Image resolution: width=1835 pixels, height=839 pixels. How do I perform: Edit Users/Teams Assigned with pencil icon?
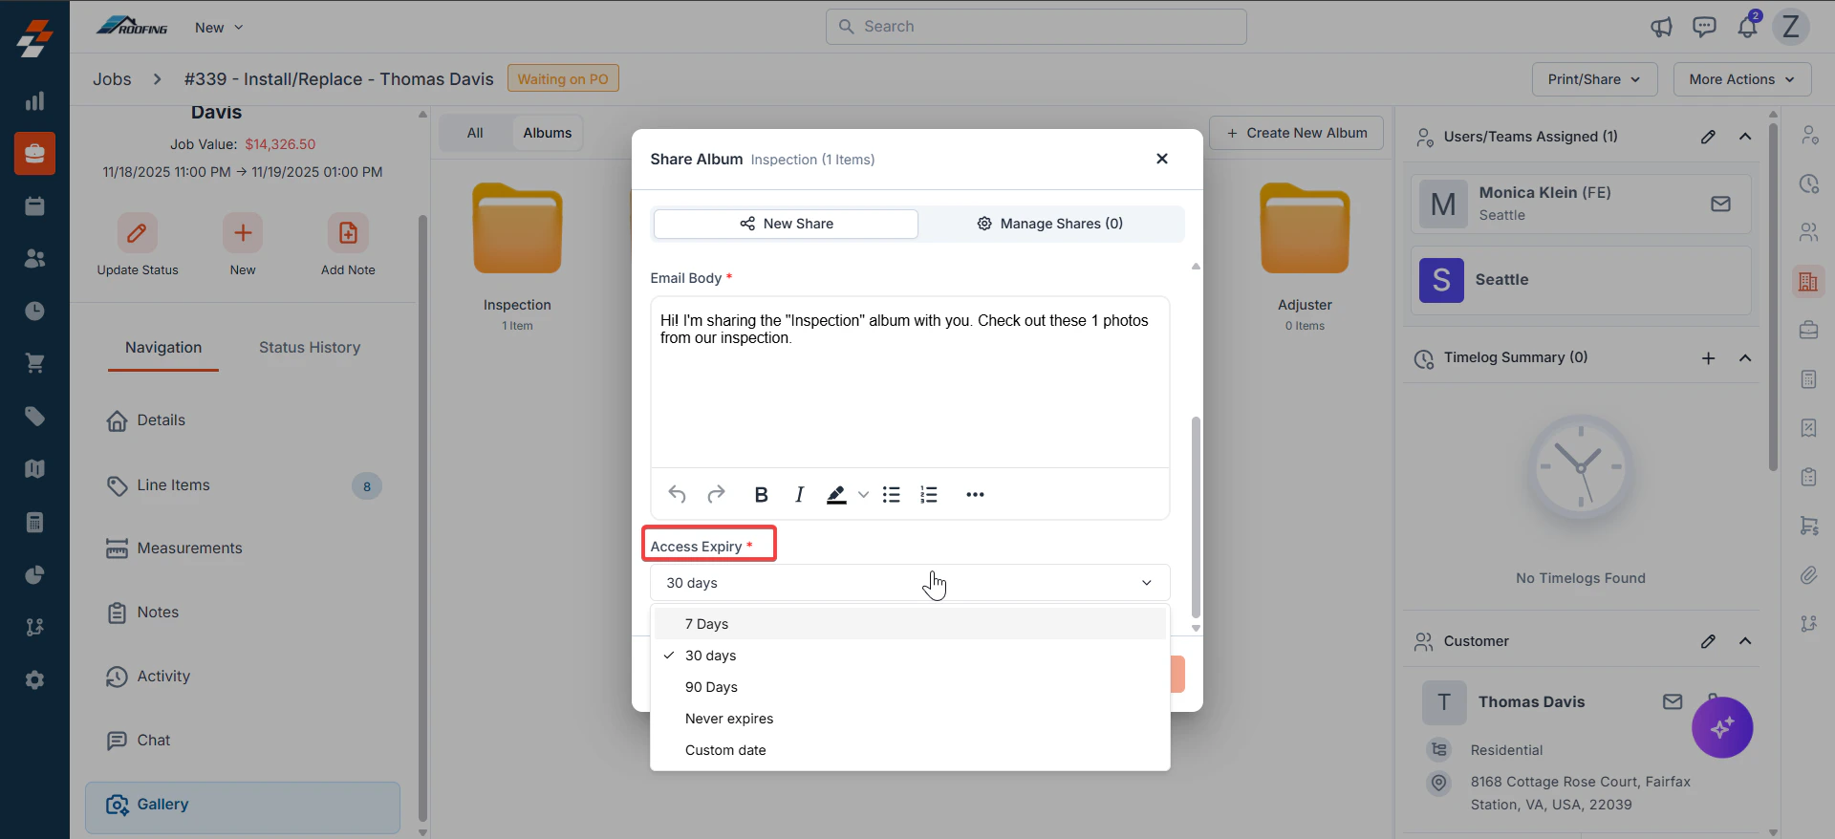coord(1708,137)
